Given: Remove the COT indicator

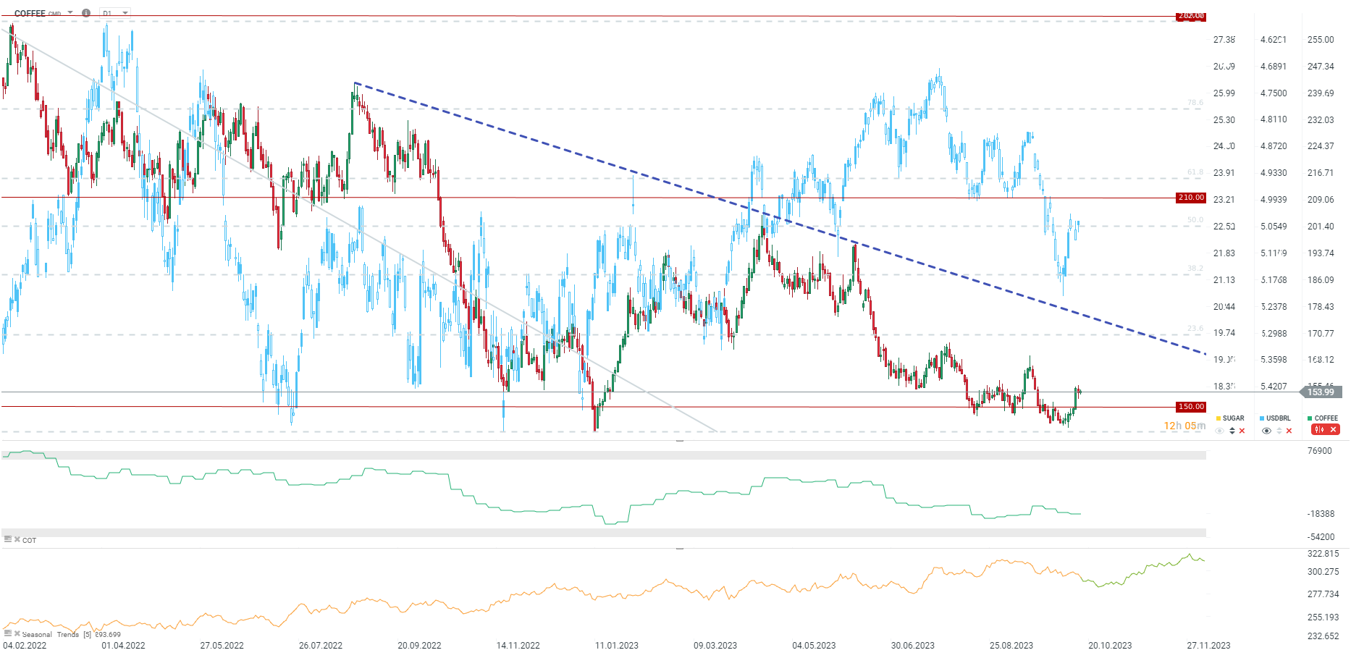Looking at the screenshot, I should [x=17, y=539].
